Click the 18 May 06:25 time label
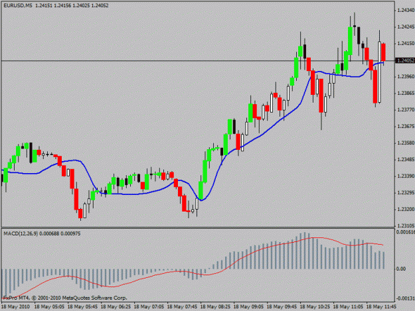Screen dimensions: 415x311 [x=116, y=307]
